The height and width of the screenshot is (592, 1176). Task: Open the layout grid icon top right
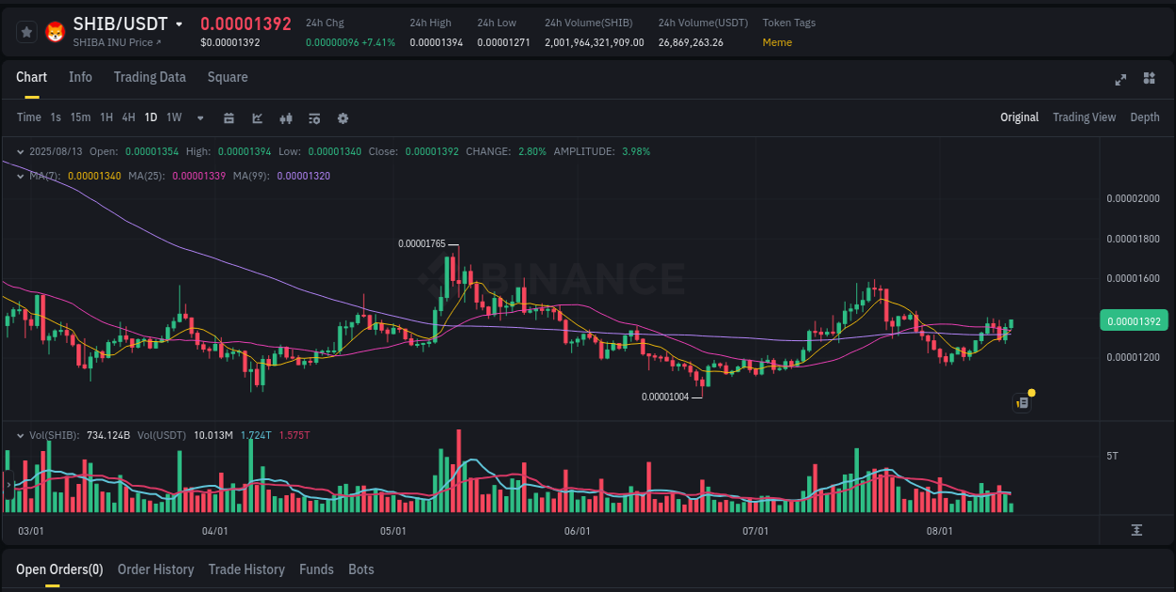click(1149, 80)
